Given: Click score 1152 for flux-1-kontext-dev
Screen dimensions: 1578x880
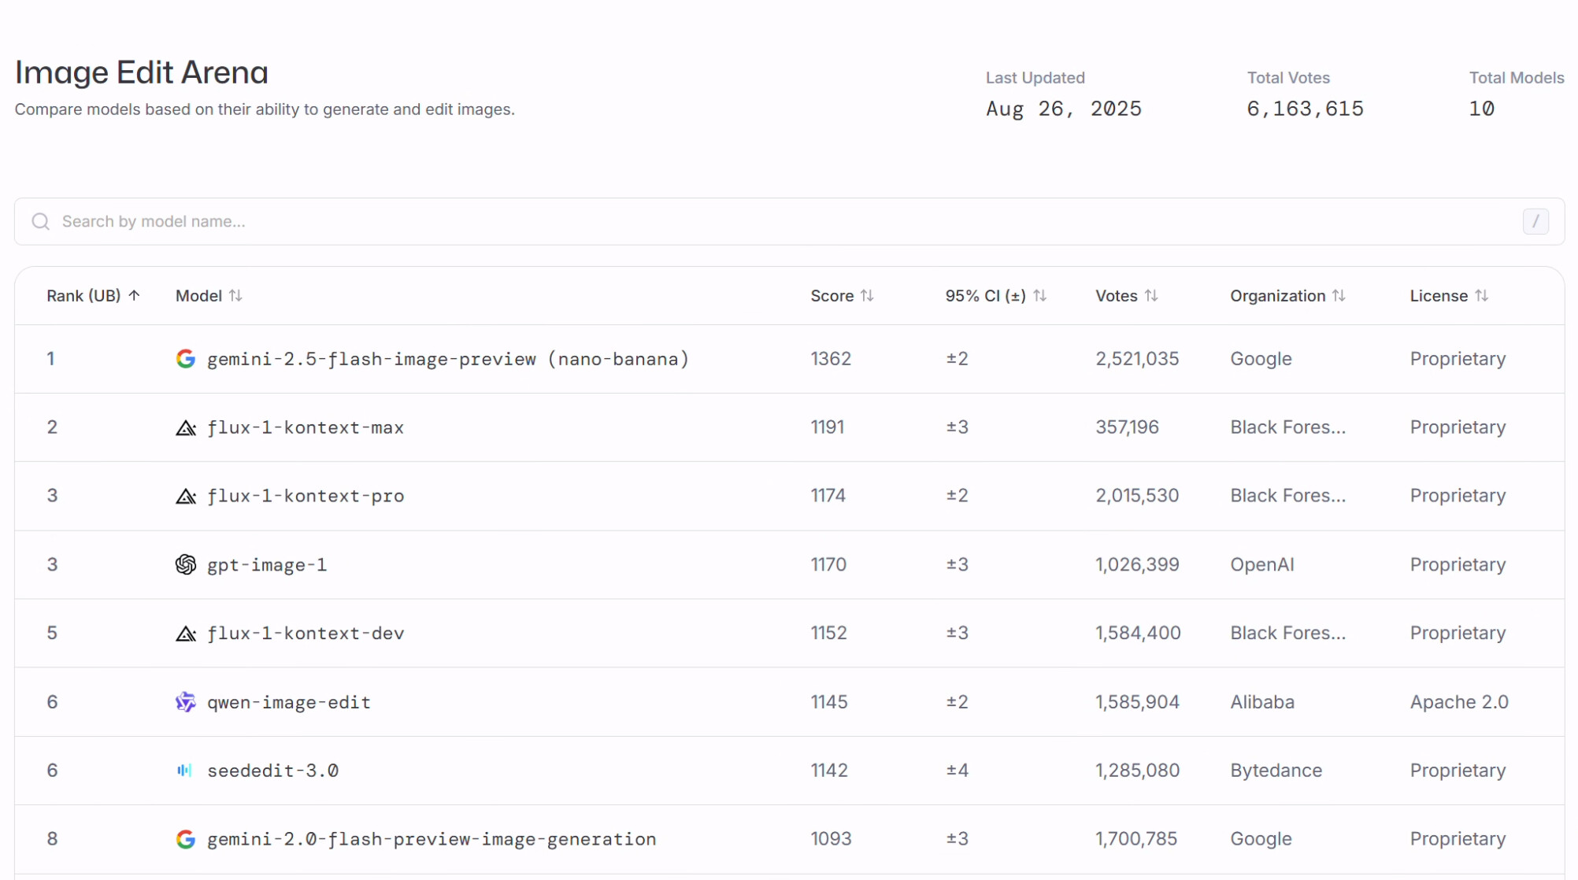Looking at the screenshot, I should click(829, 633).
